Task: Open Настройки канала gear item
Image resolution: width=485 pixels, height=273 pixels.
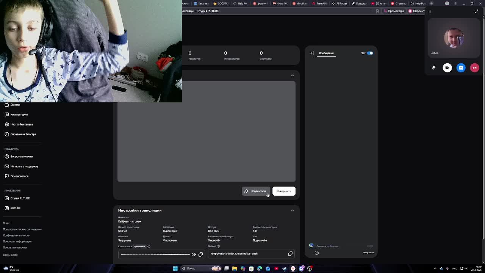Action: pos(19,124)
